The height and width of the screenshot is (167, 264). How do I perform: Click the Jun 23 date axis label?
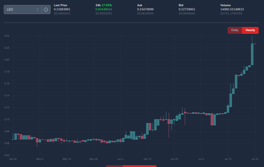(174, 159)
